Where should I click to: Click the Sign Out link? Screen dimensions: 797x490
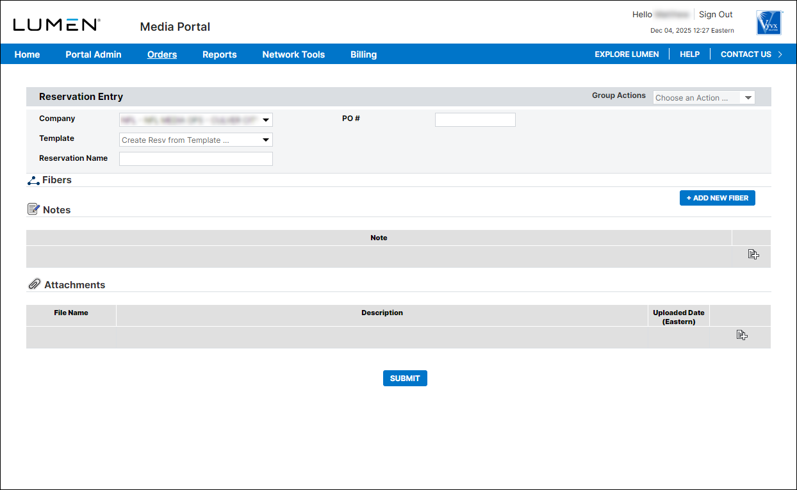[x=716, y=15]
